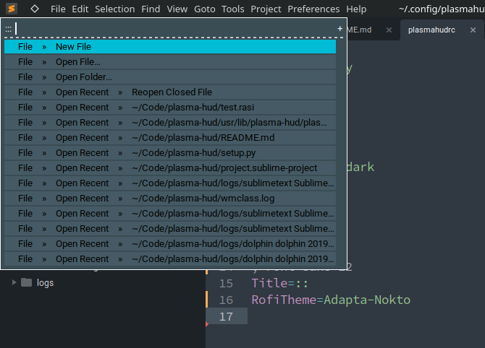Click the RofiTheme=Adapta-Nokto code line
Image resolution: width=485 pixels, height=348 pixels.
(331, 300)
